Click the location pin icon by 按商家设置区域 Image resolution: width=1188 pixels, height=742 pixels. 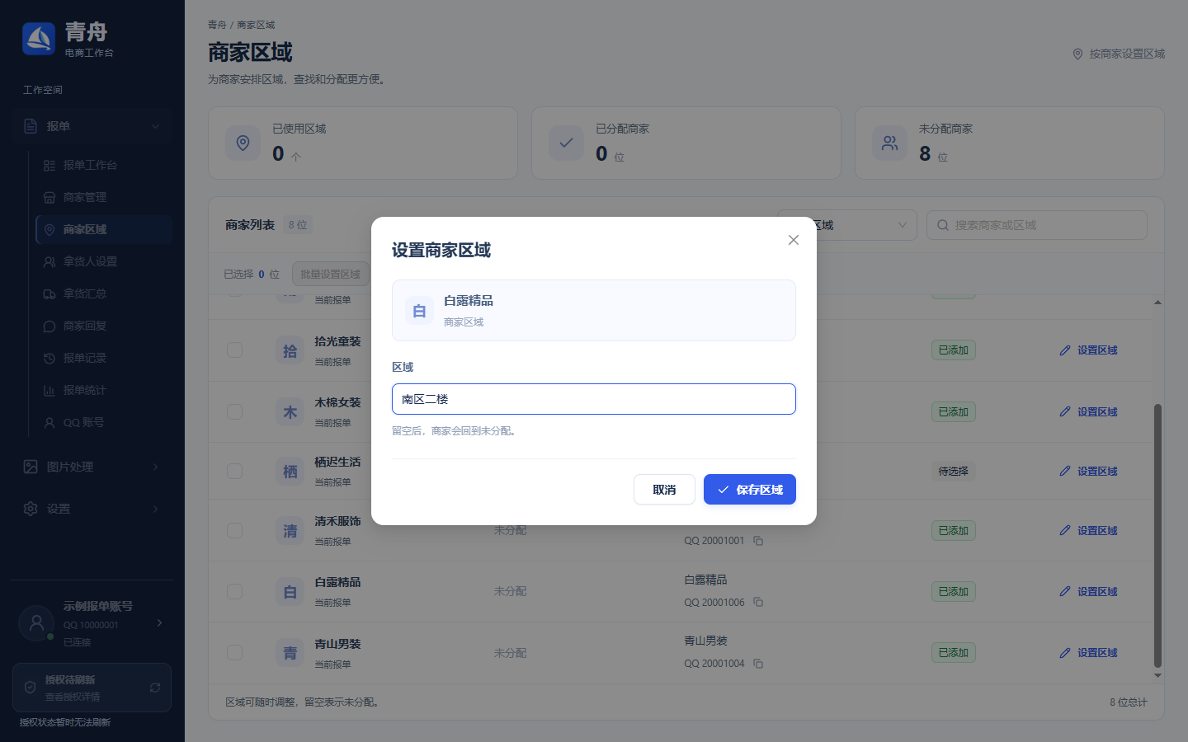[1077, 54]
